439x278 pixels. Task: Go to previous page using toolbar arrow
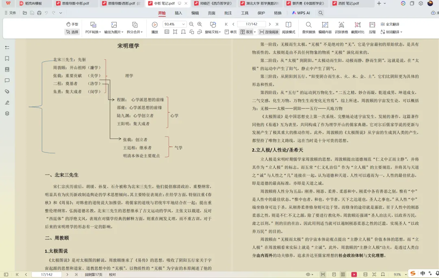point(233,24)
